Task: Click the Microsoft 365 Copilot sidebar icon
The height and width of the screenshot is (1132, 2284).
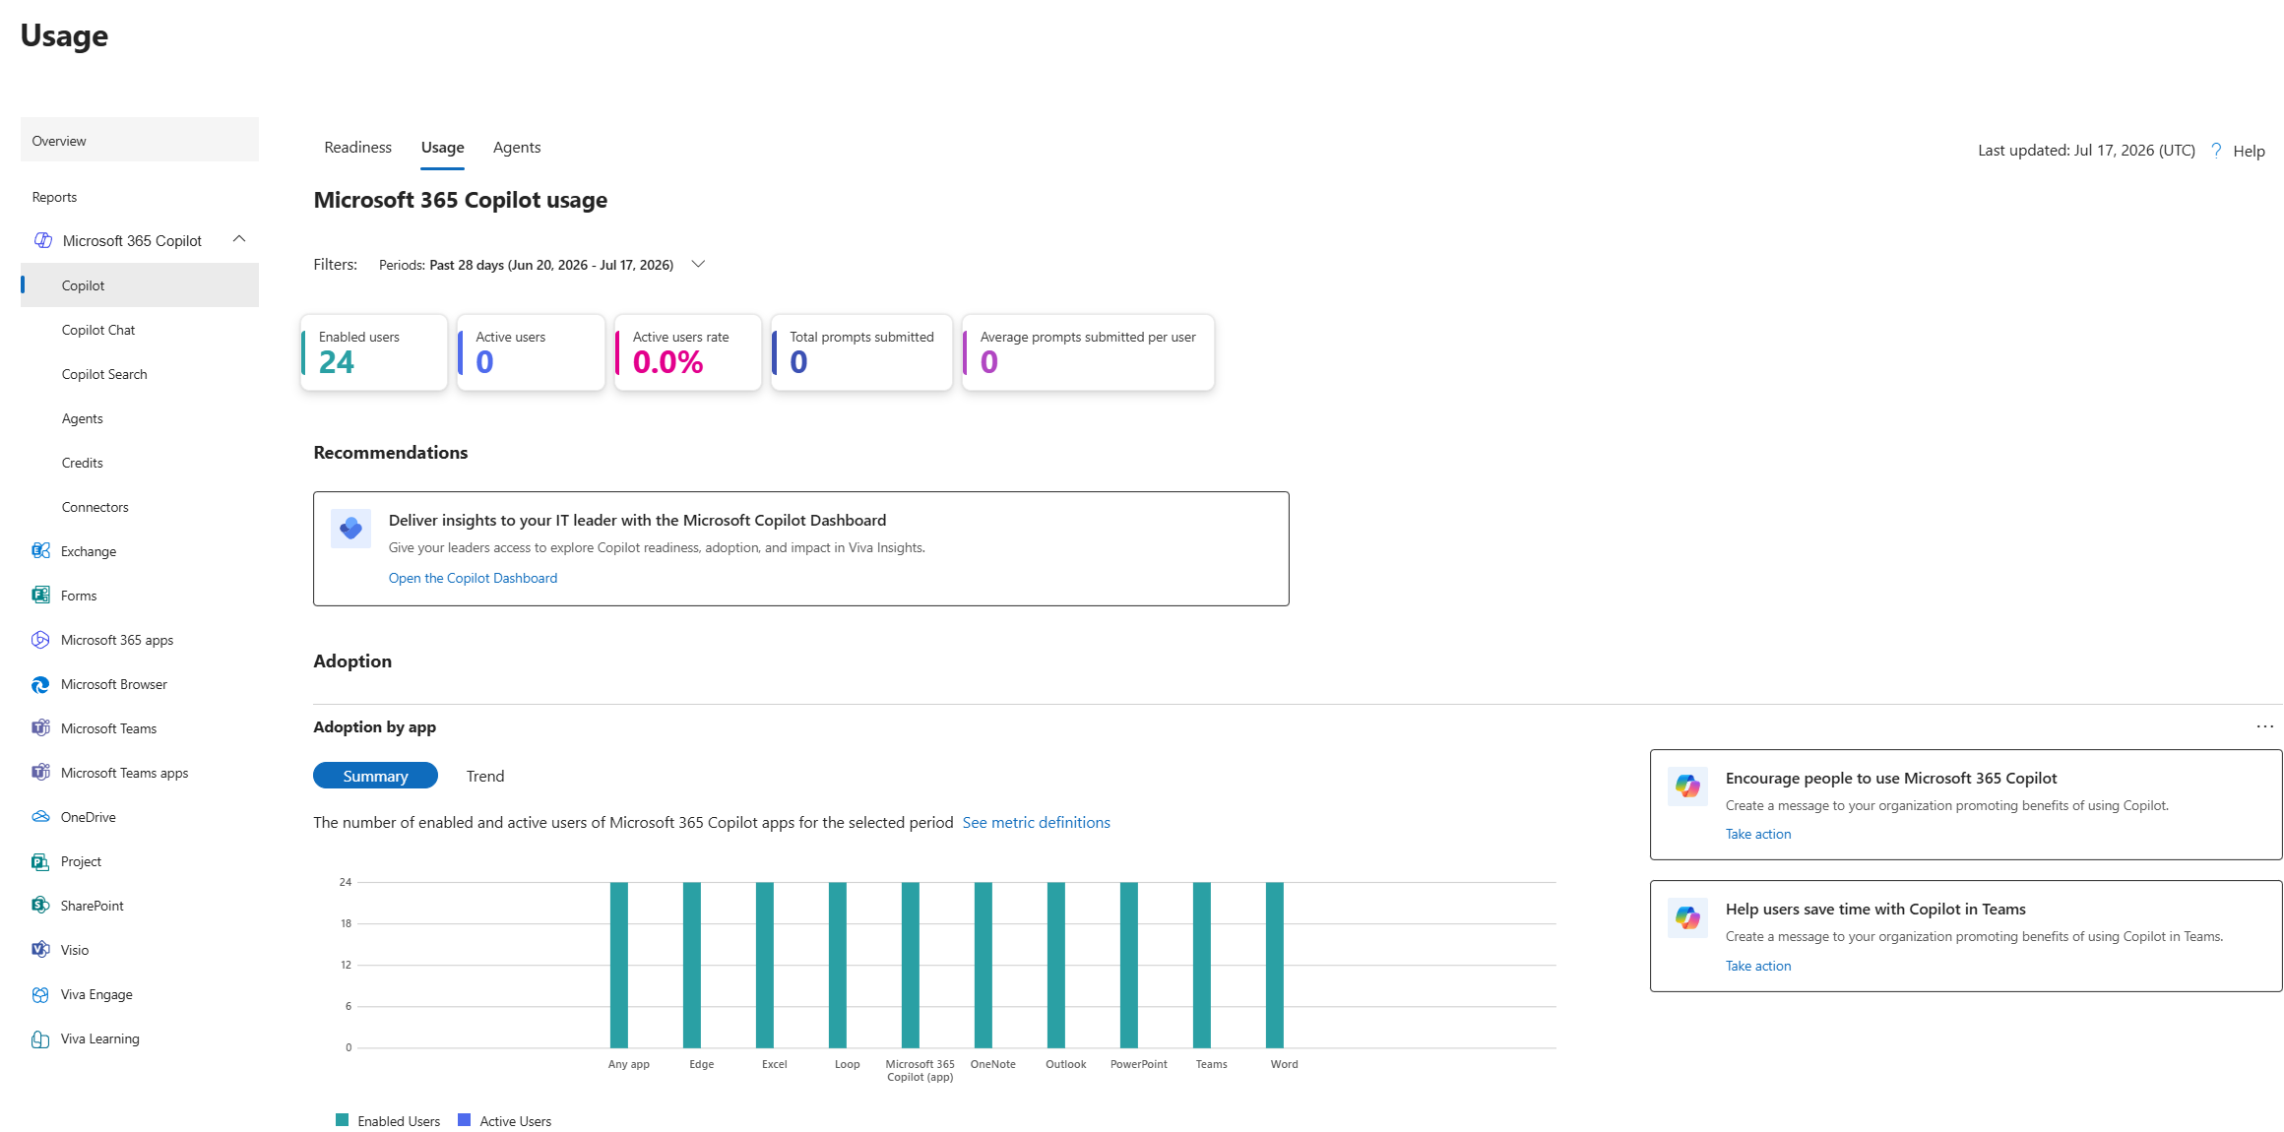Action: point(42,240)
